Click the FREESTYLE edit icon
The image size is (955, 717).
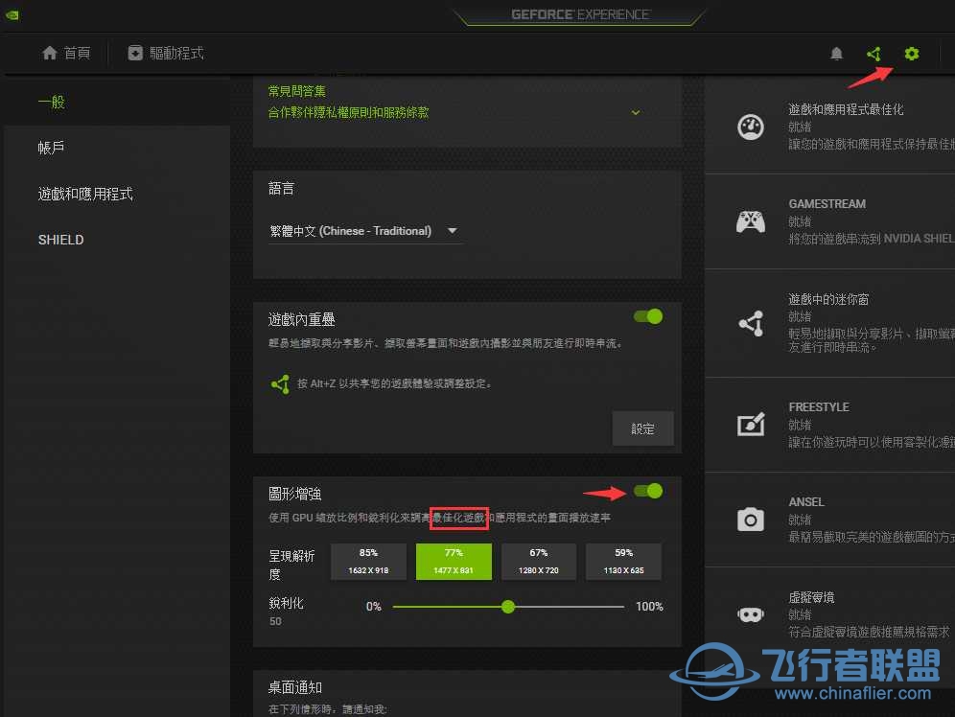pos(751,425)
